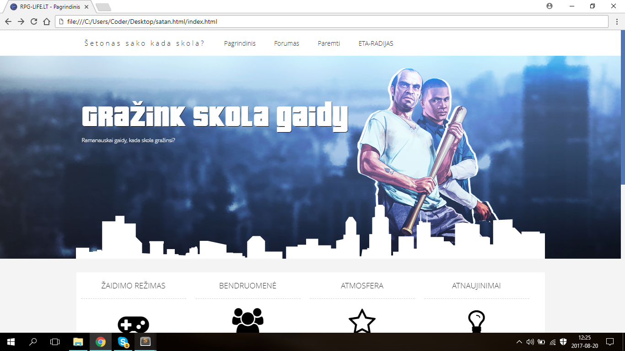Open the Pagrindinis menu item
The image size is (625, 351).
240,43
